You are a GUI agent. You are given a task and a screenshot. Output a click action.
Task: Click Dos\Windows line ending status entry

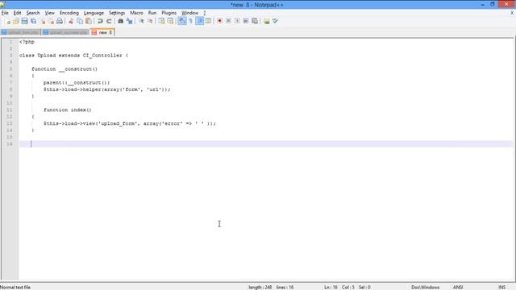[425, 287]
